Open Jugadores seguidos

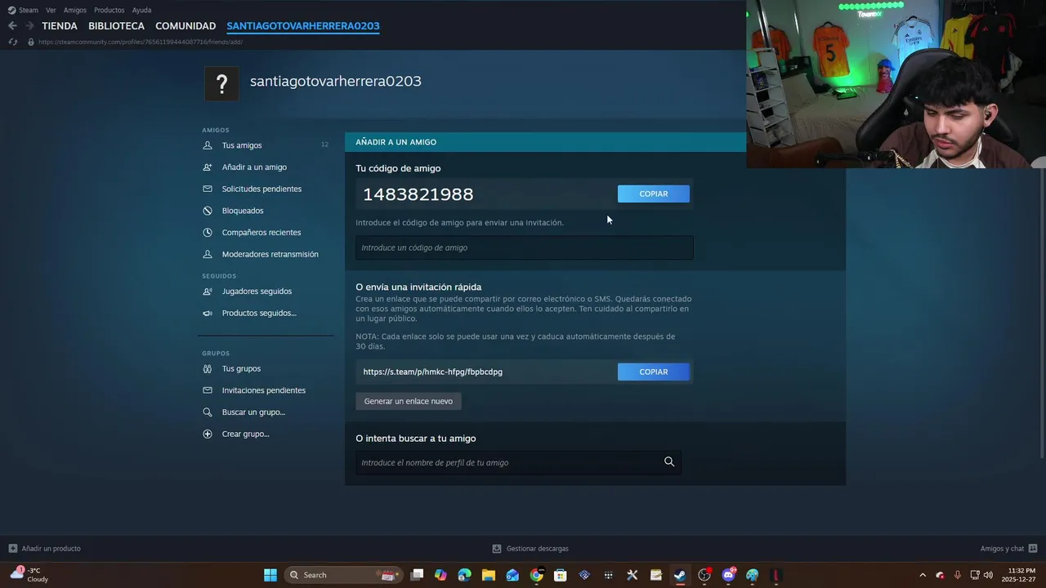click(x=257, y=292)
